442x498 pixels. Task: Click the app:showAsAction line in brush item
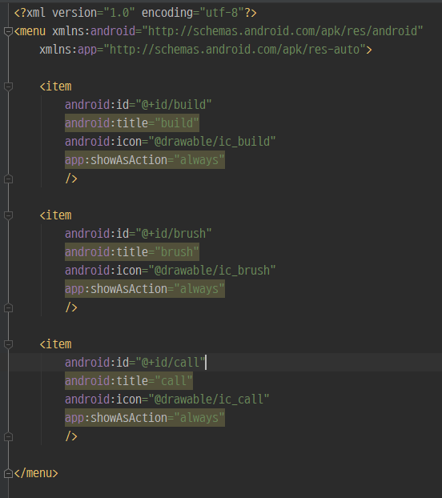[145, 289]
